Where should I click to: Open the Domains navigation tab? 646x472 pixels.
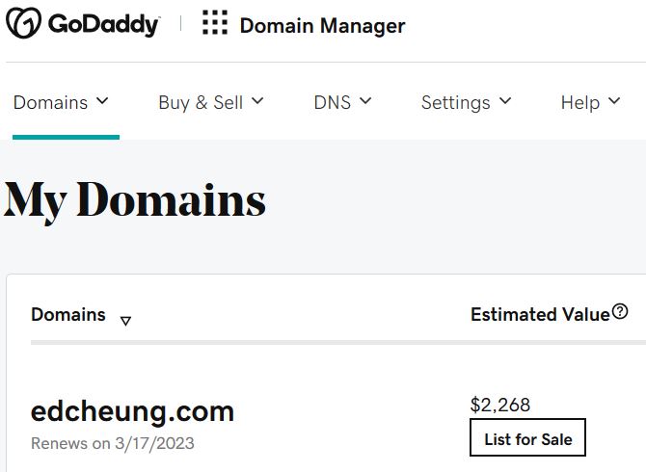tap(61, 102)
